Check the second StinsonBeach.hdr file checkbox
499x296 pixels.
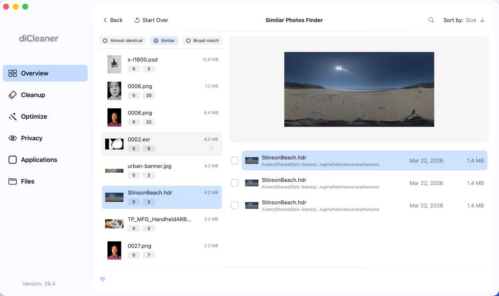[x=235, y=183]
